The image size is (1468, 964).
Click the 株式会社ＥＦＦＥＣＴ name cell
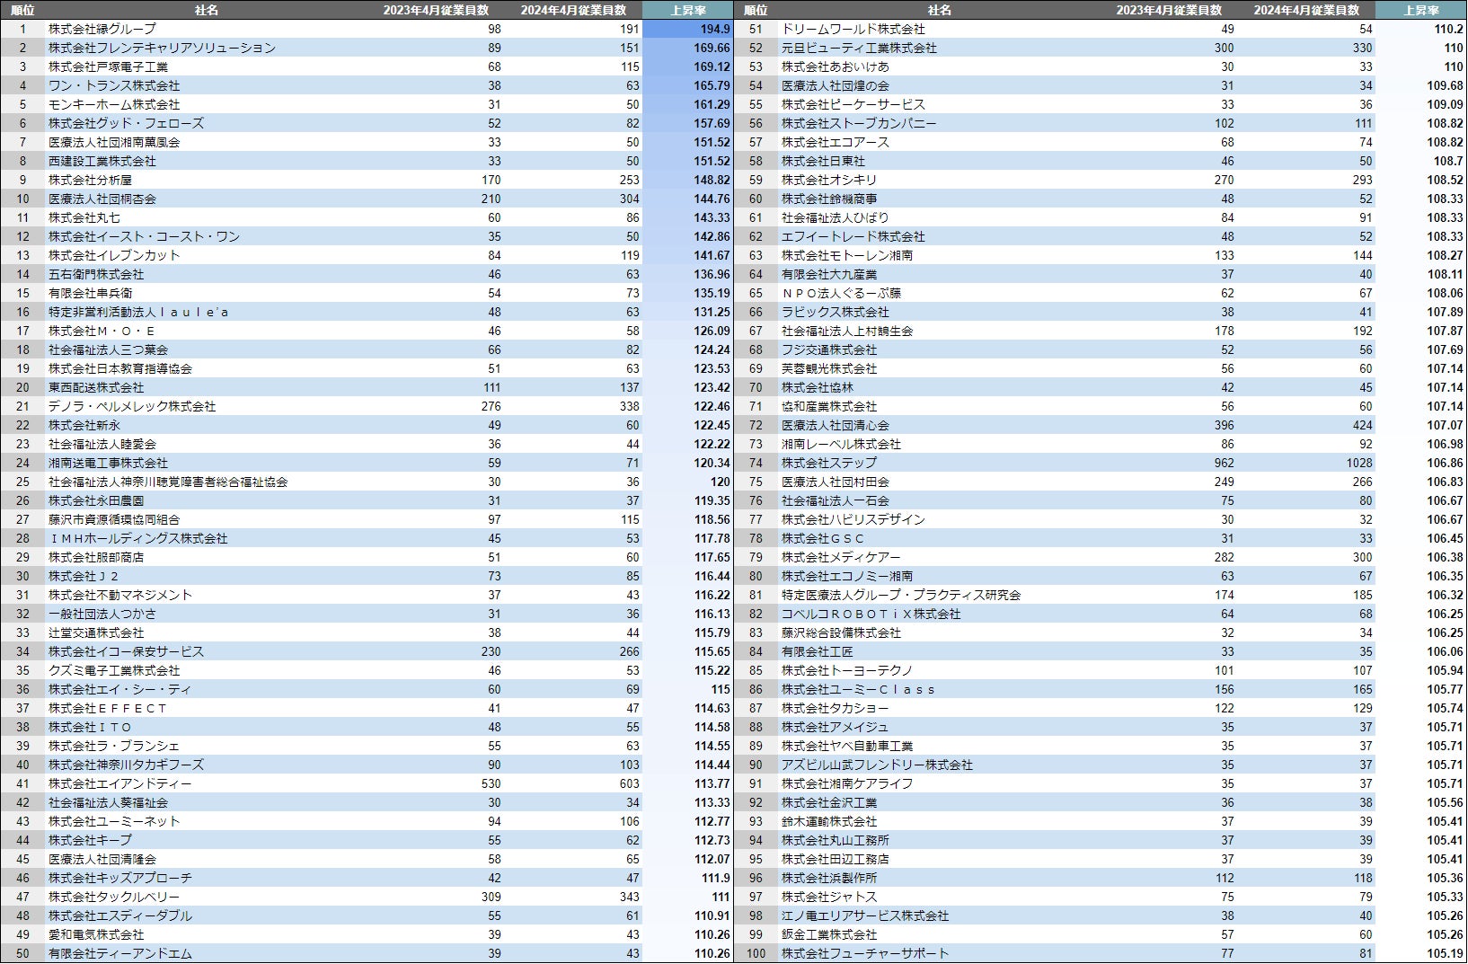108,708
